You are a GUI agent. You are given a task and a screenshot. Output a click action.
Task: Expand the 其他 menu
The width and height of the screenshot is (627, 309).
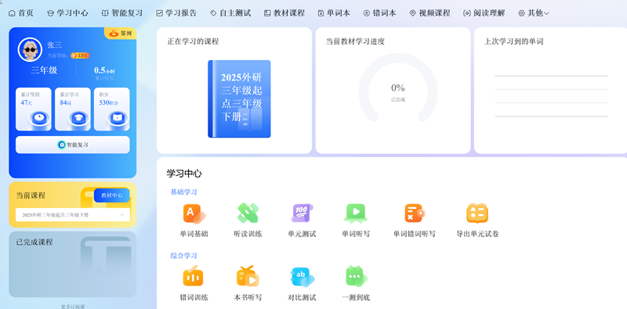pos(534,13)
